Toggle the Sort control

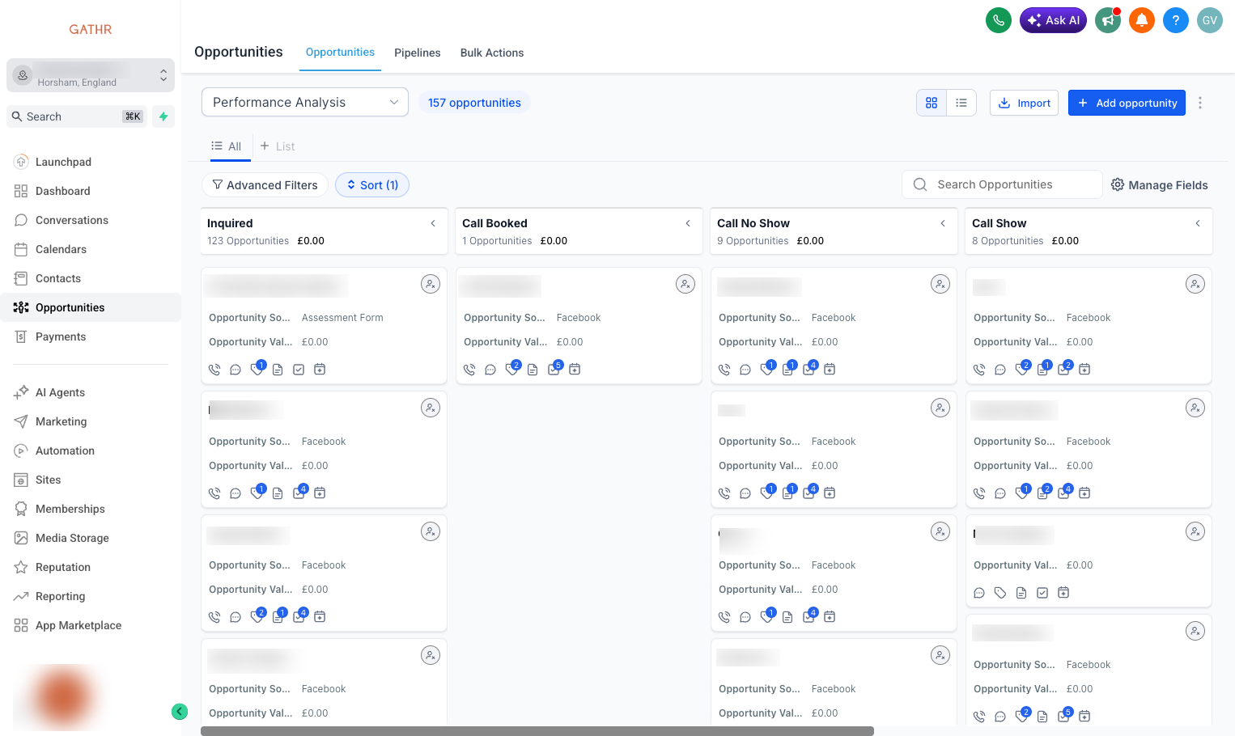pos(372,184)
